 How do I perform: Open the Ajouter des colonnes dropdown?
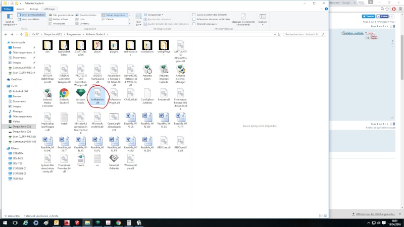pos(158,19)
